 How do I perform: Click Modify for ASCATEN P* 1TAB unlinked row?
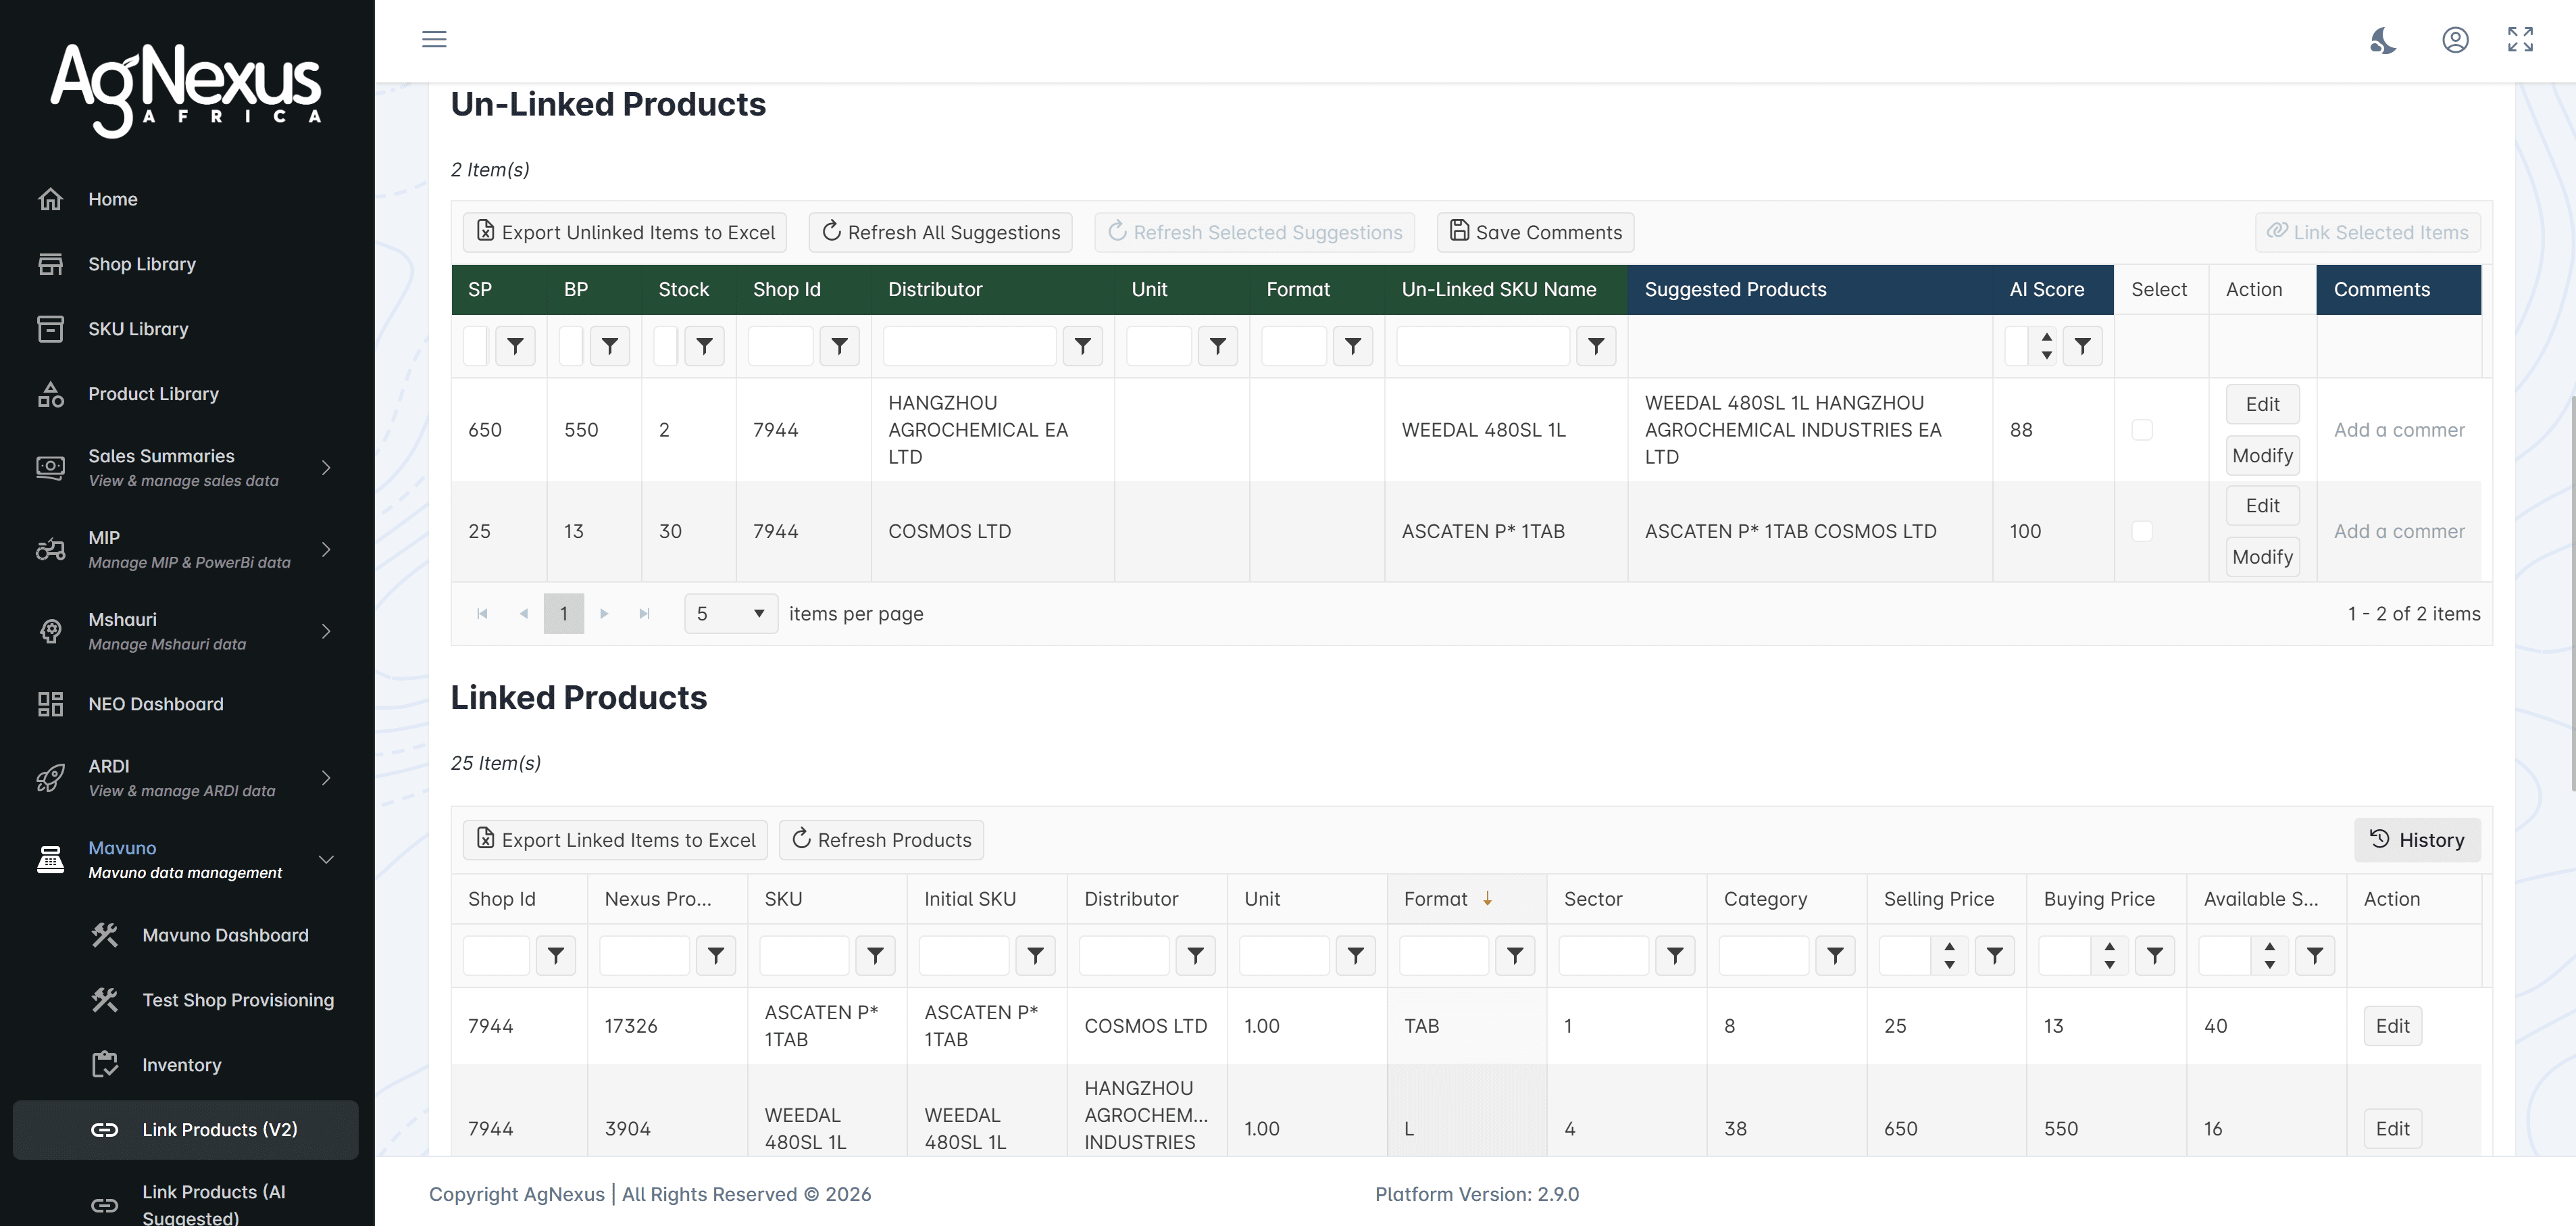2262,557
